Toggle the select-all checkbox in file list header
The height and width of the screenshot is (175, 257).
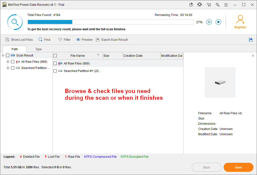pyautogui.click(x=55, y=56)
